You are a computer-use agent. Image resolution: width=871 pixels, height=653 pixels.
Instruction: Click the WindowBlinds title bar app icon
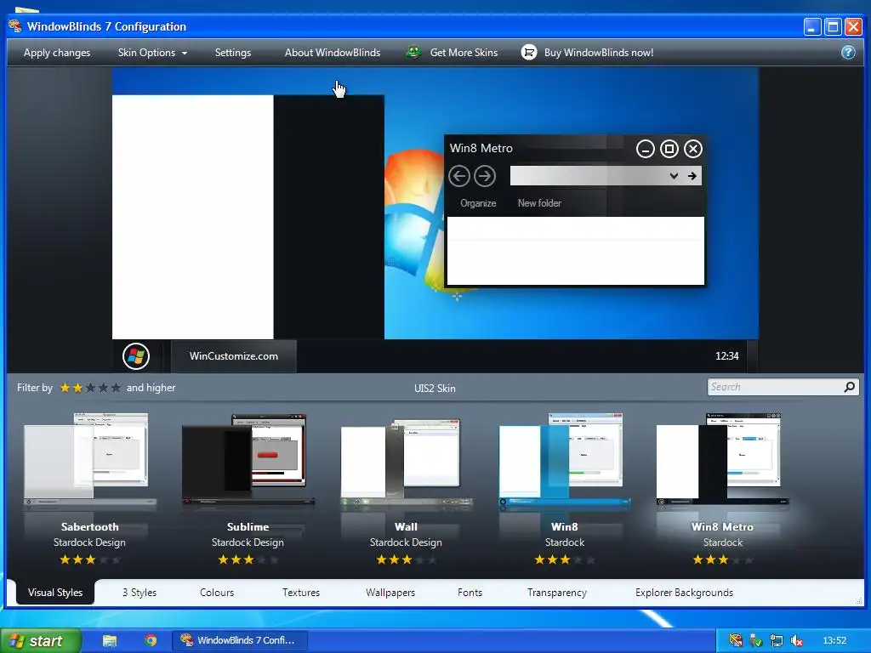[15, 26]
